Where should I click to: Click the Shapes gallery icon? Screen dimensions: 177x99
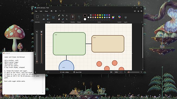(79, 16)
